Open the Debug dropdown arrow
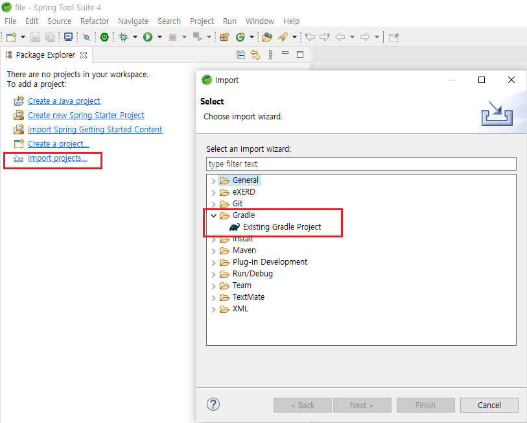527x423 pixels. [x=135, y=37]
